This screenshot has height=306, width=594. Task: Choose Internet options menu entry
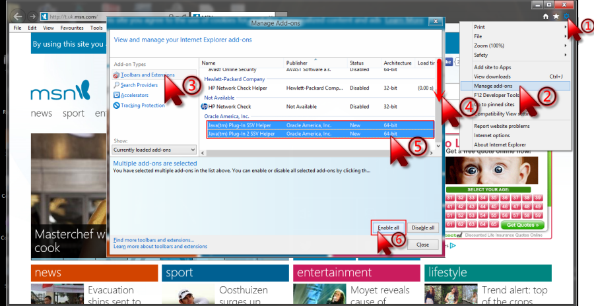coord(515,135)
